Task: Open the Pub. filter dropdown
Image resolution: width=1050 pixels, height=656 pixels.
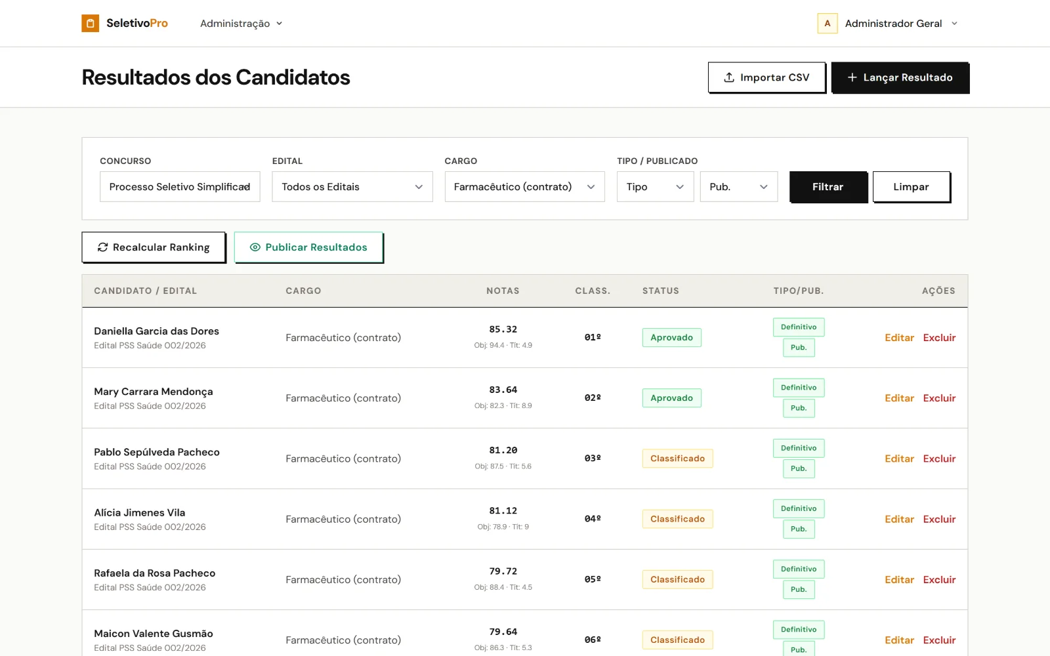Action: click(738, 187)
